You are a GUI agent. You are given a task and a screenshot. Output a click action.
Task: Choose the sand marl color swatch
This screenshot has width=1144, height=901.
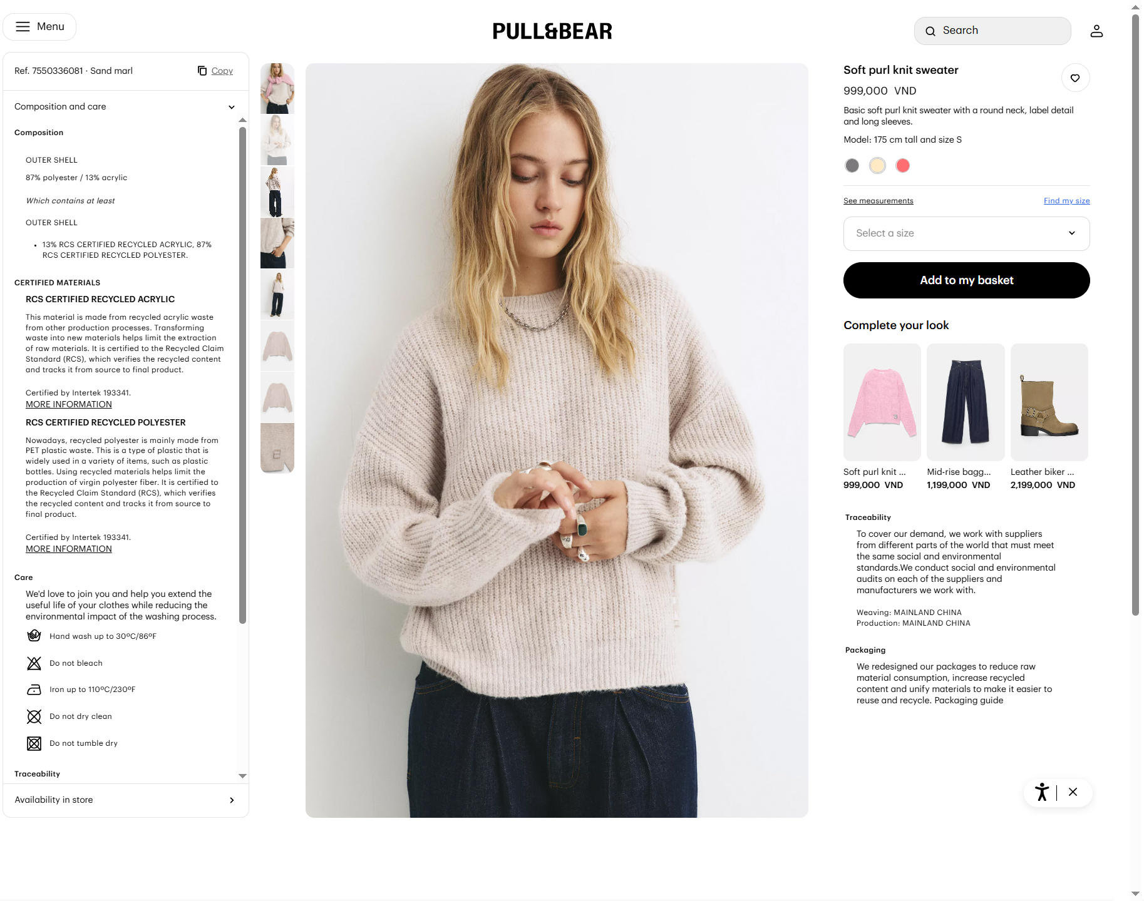click(x=877, y=166)
